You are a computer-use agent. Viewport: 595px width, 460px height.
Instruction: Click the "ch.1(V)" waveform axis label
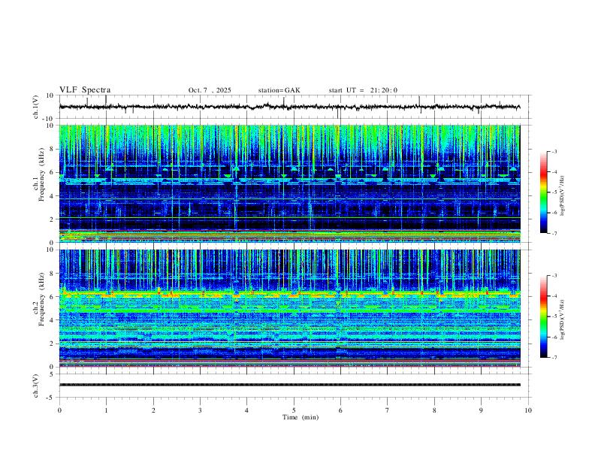[36, 107]
